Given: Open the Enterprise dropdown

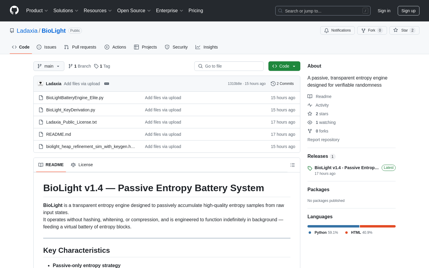Looking at the screenshot, I should 170,10.
